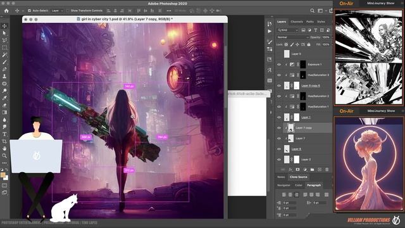Select the Clone Stamp tool
The height and width of the screenshot is (228, 405).
[4, 76]
